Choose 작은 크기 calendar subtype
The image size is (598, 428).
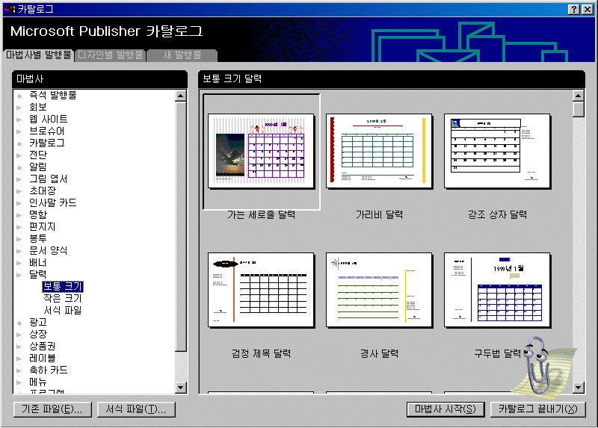click(63, 298)
